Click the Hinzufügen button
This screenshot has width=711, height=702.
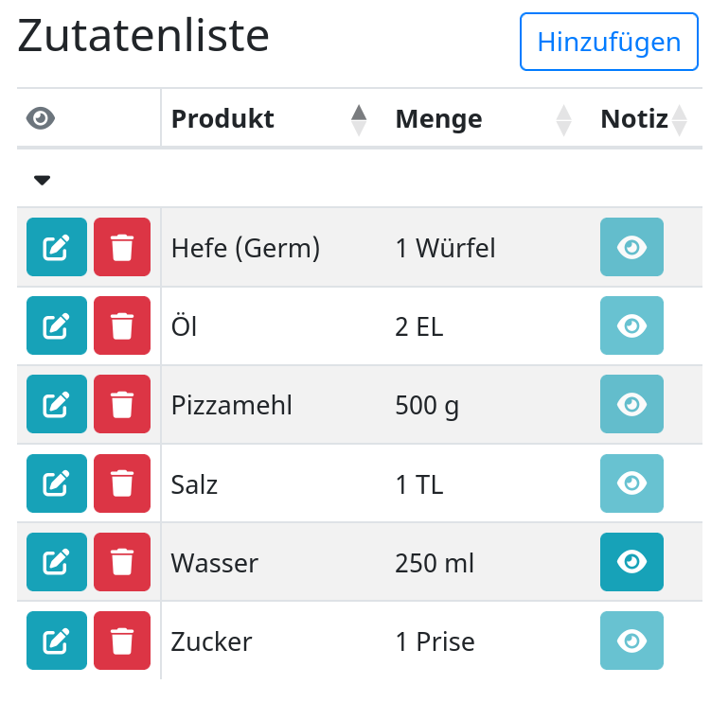609,42
